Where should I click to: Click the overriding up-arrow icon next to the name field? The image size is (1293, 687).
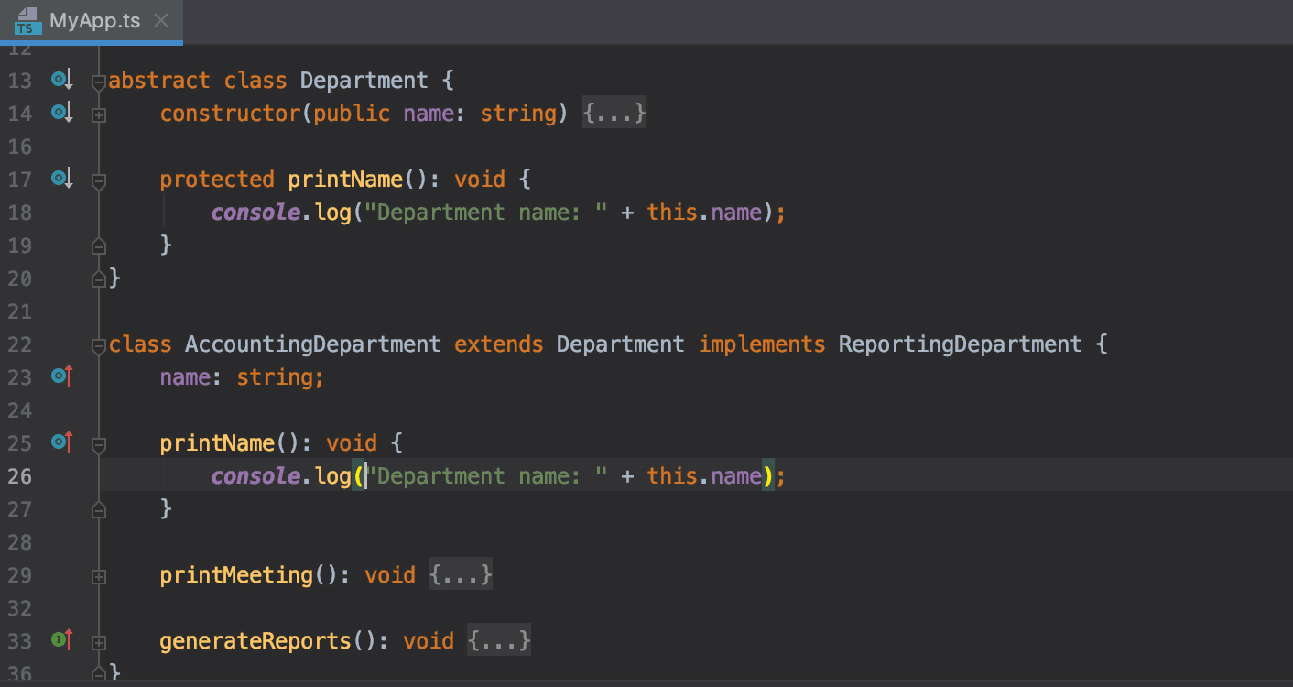pyautogui.click(x=60, y=376)
